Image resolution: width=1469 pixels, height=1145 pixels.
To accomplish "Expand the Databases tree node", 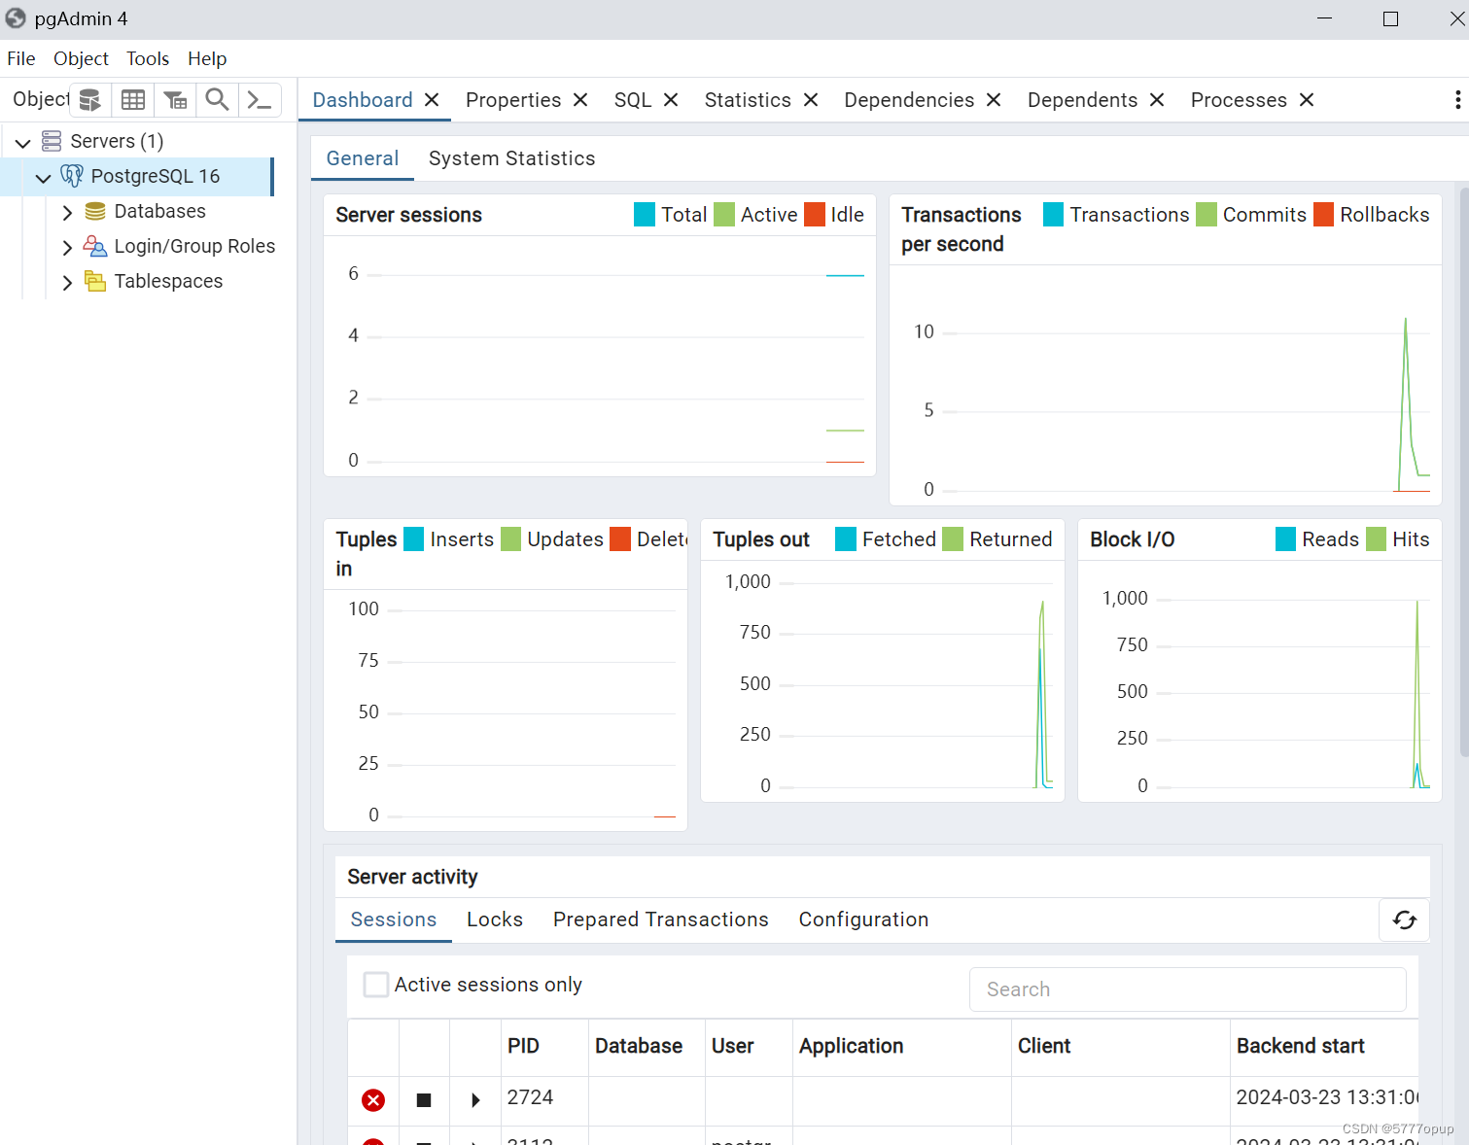I will coord(67,212).
